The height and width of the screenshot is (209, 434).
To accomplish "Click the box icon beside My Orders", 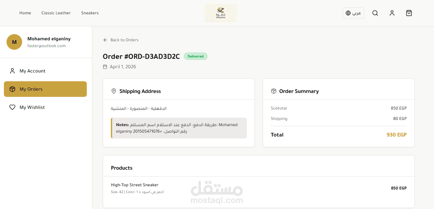I will tap(12, 89).
